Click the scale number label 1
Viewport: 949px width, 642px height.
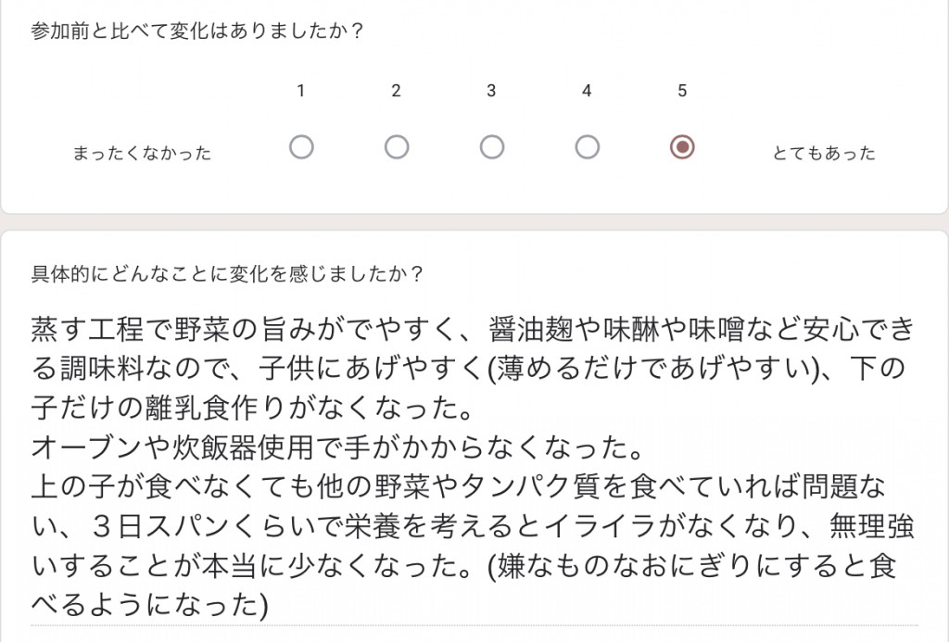(x=301, y=91)
